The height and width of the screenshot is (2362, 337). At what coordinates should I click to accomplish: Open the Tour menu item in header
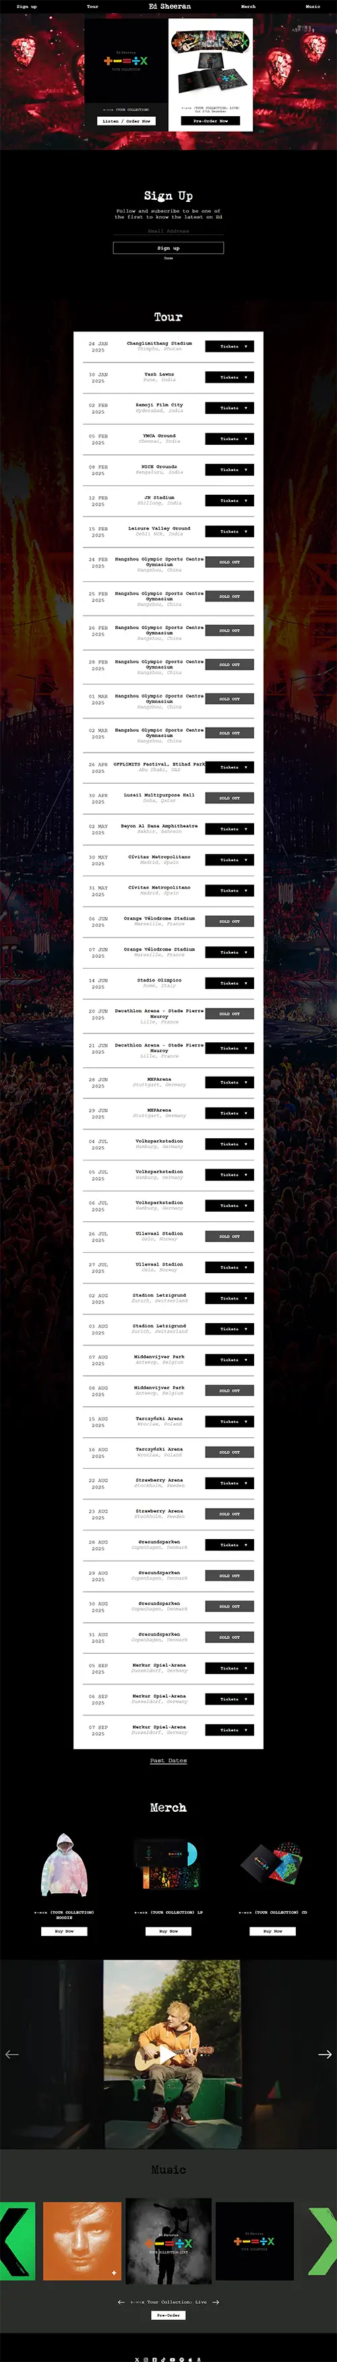(x=92, y=7)
